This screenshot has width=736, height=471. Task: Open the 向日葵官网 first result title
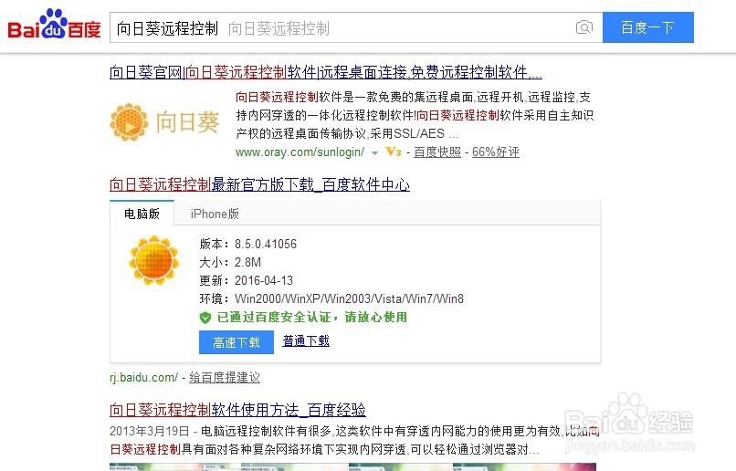(326, 72)
